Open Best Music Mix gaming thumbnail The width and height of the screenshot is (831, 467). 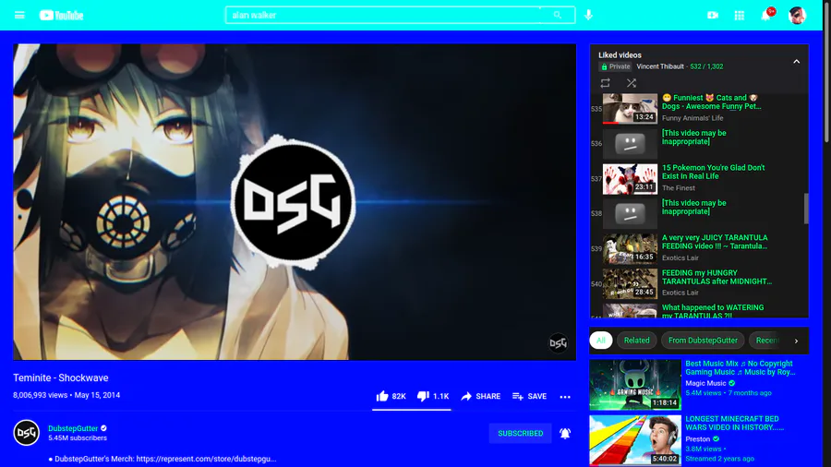tap(635, 385)
